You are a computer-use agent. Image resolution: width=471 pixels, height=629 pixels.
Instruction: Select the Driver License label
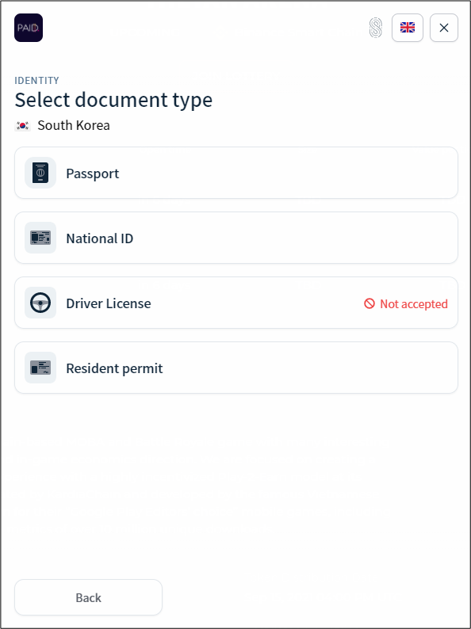tap(109, 303)
